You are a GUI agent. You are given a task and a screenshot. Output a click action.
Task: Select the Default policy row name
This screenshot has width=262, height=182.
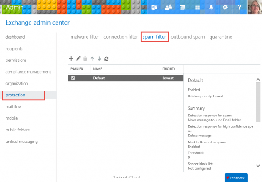pyautogui.click(x=99, y=78)
